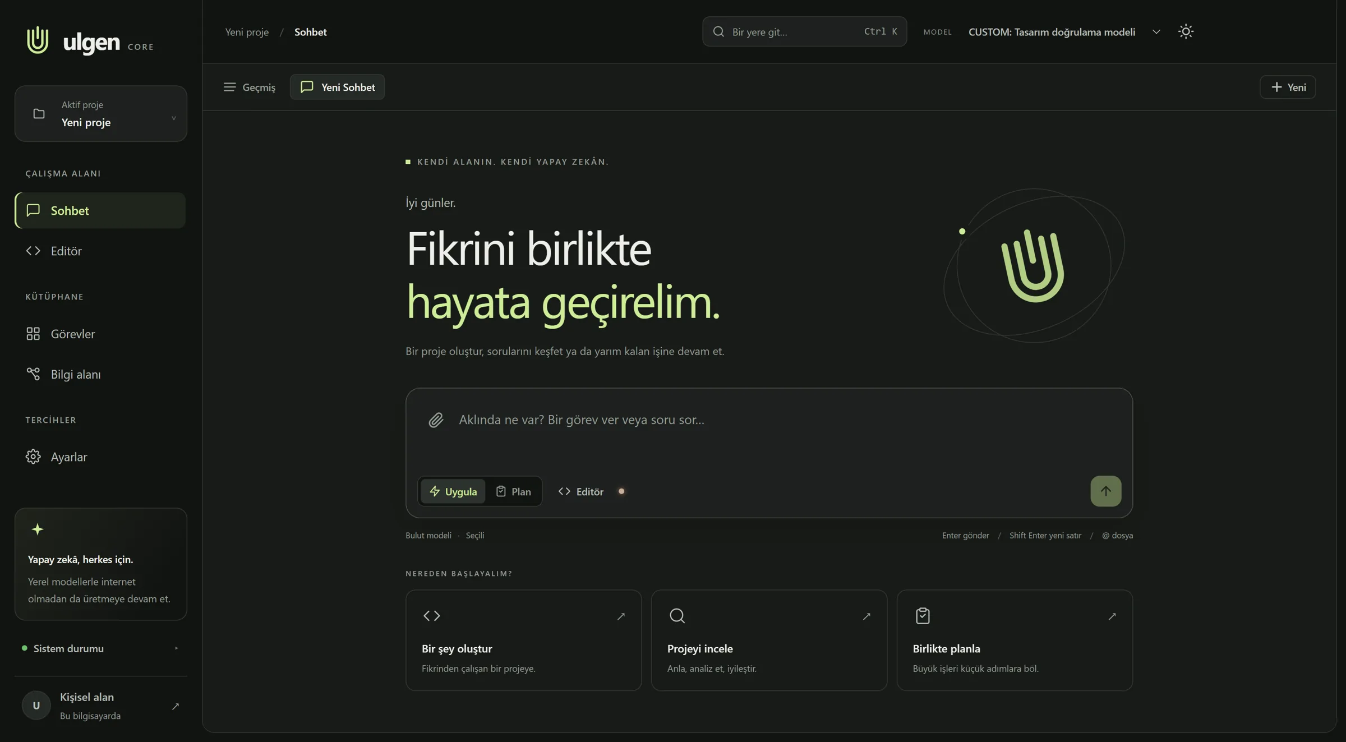Open the Geçmiş history list
Screen dimensions: 1346x742
[x=249, y=87]
